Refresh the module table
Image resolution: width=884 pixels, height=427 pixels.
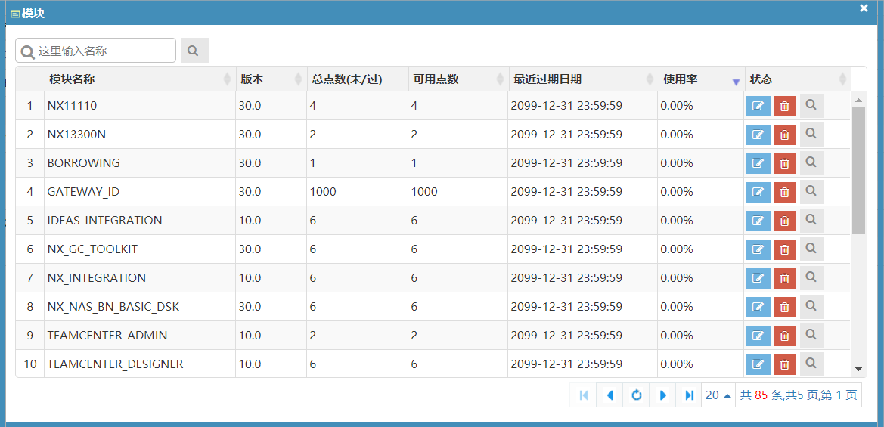pyautogui.click(x=637, y=395)
